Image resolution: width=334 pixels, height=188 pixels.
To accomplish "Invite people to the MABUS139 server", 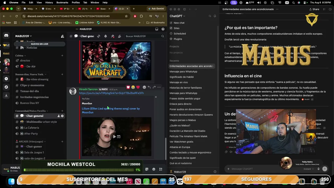I will (x=62, y=36).
